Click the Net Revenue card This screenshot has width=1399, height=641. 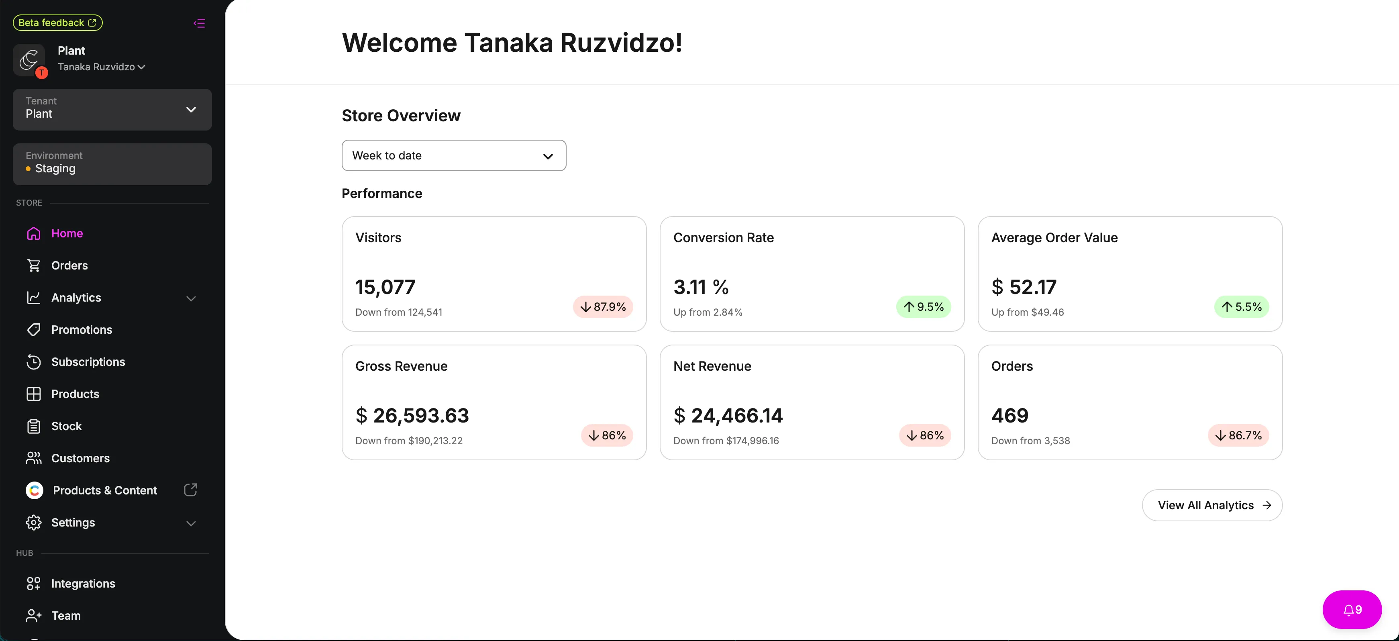click(812, 402)
